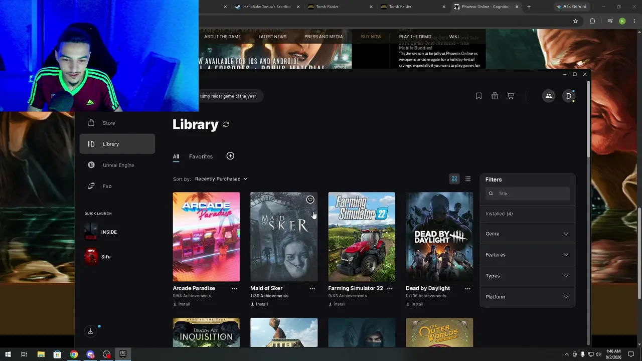
Task: Click LATEST NEWS on the website
Action: 272,37
